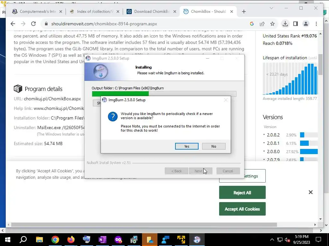This screenshot has width=329, height=246.
Task: Click the Program details box icon
Action: pyautogui.click(x=18, y=89)
